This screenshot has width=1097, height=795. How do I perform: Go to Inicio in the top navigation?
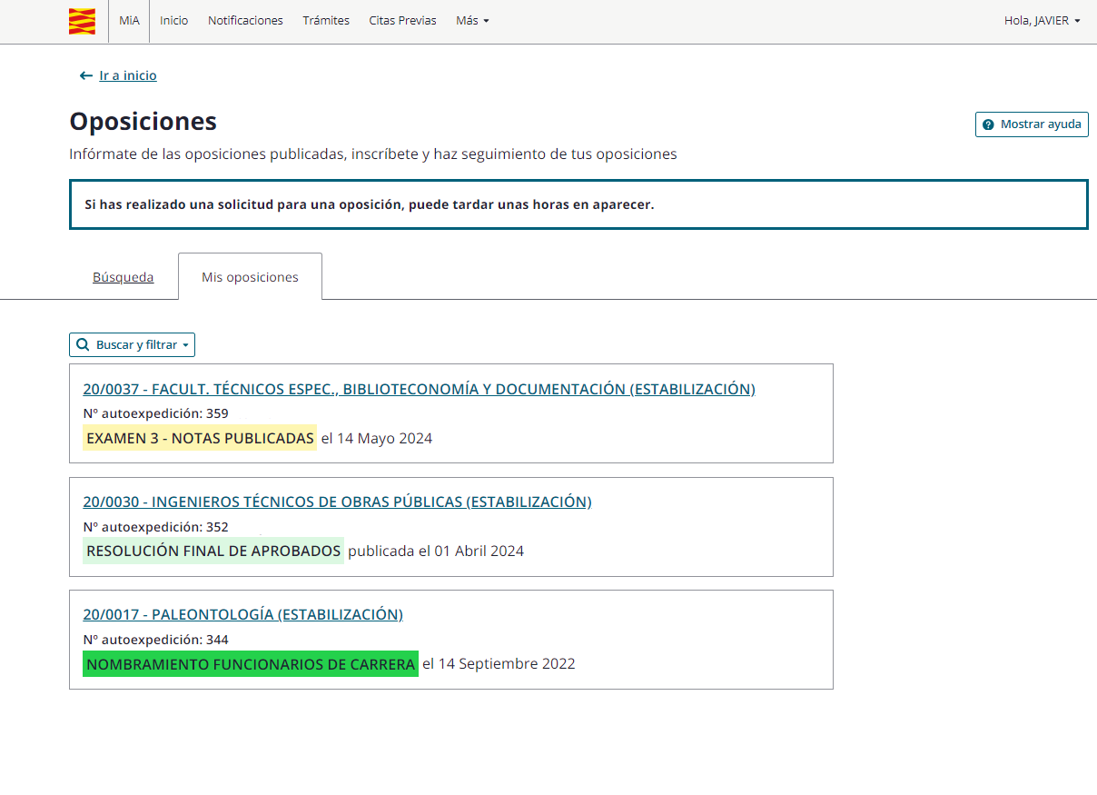coord(174,20)
